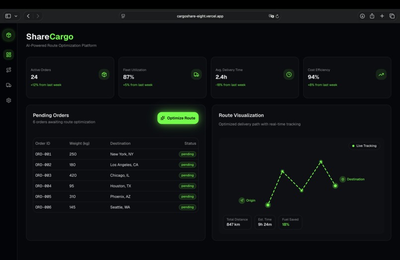This screenshot has height=260, width=400.
Task: Open a new tab with plus icon
Action: [x=382, y=16]
